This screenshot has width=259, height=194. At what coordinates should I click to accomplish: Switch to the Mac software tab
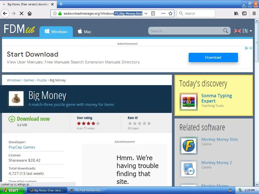pyautogui.click(x=84, y=32)
